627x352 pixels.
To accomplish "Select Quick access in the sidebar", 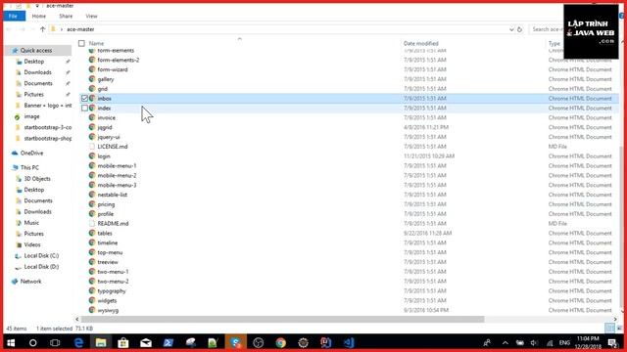I will point(36,50).
